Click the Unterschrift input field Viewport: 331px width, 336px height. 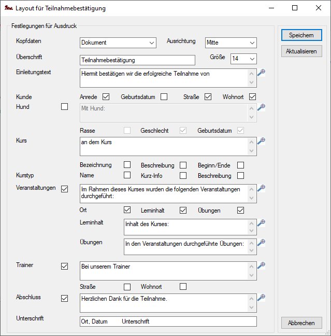tap(168, 321)
